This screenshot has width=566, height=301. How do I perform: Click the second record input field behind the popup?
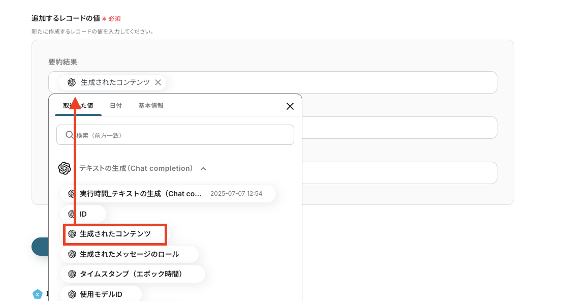[399, 128]
